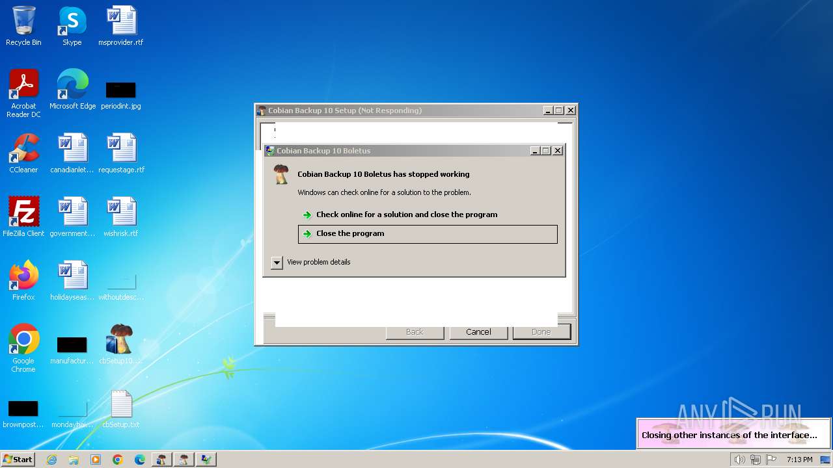Image resolution: width=833 pixels, height=468 pixels.
Task: Expand View problem details arrow
Action: [x=277, y=263]
